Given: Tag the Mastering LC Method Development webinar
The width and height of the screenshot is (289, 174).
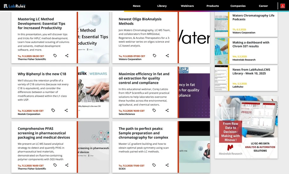Looking at the screenshot, I should 55,56.
